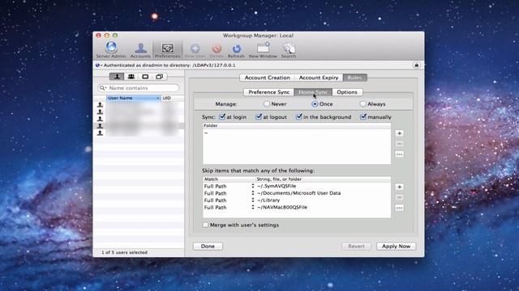Viewport: 519px width, 291px height.
Task: Remove skip item with the minus button
Action: click(x=399, y=197)
